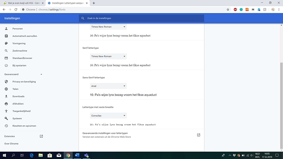Open the first Times New Roman dropdown

[x=108, y=27]
